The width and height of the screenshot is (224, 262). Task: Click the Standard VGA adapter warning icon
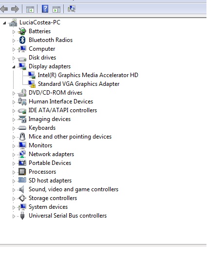(32, 84)
